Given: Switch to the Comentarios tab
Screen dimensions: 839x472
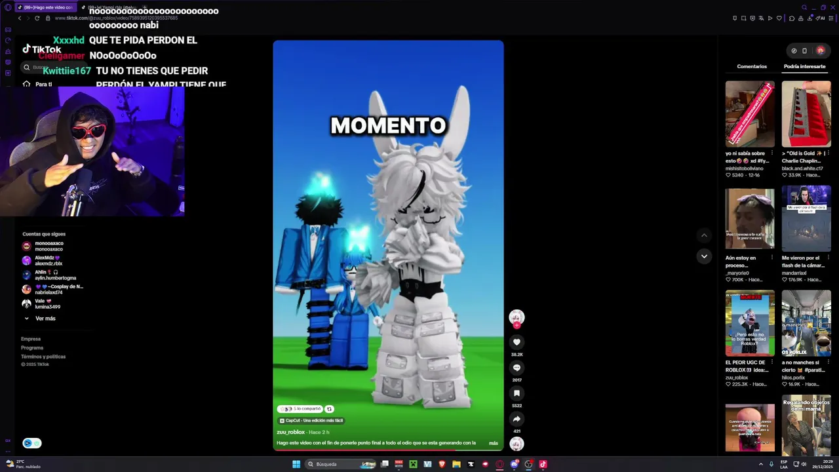Looking at the screenshot, I should pyautogui.click(x=752, y=67).
